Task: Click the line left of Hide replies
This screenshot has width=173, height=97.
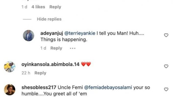Action: [27, 19]
